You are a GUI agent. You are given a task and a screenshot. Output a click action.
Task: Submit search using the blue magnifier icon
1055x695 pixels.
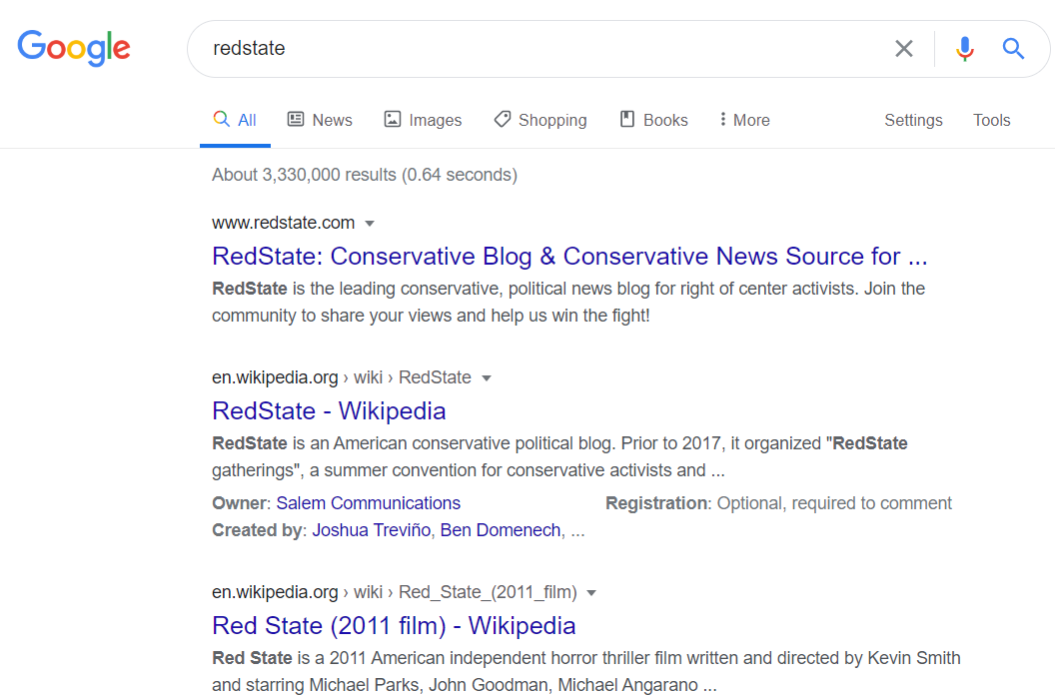coord(1013,49)
